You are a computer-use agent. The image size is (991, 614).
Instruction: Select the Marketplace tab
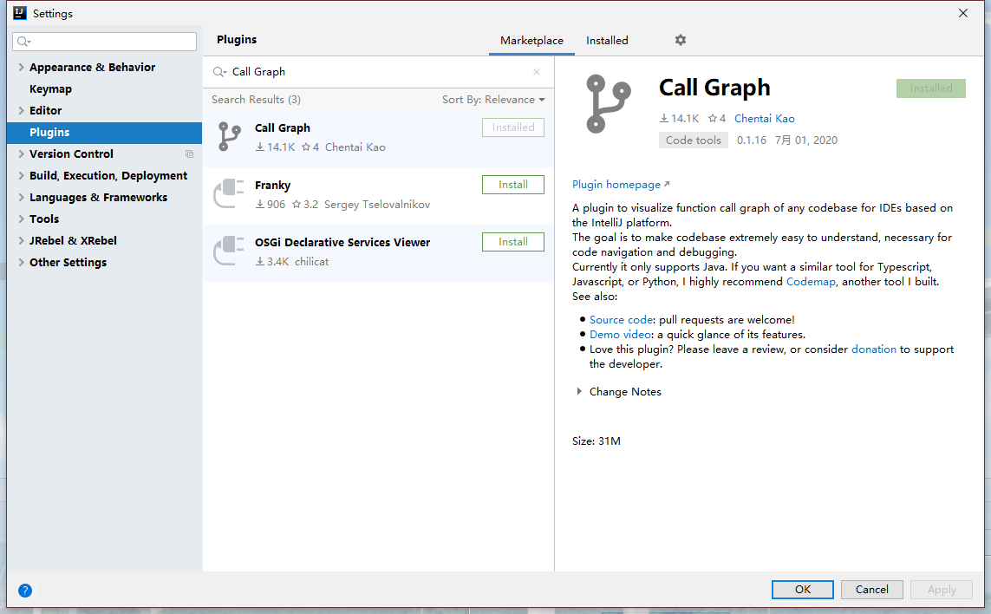(x=531, y=41)
